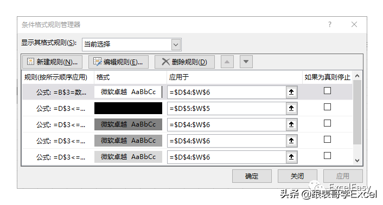Select the medium gray format preview
Image resolution: width=383 pixels, height=205 pixels.
coord(128,141)
